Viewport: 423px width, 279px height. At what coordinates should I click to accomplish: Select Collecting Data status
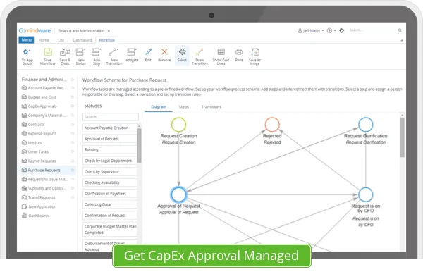(110, 204)
